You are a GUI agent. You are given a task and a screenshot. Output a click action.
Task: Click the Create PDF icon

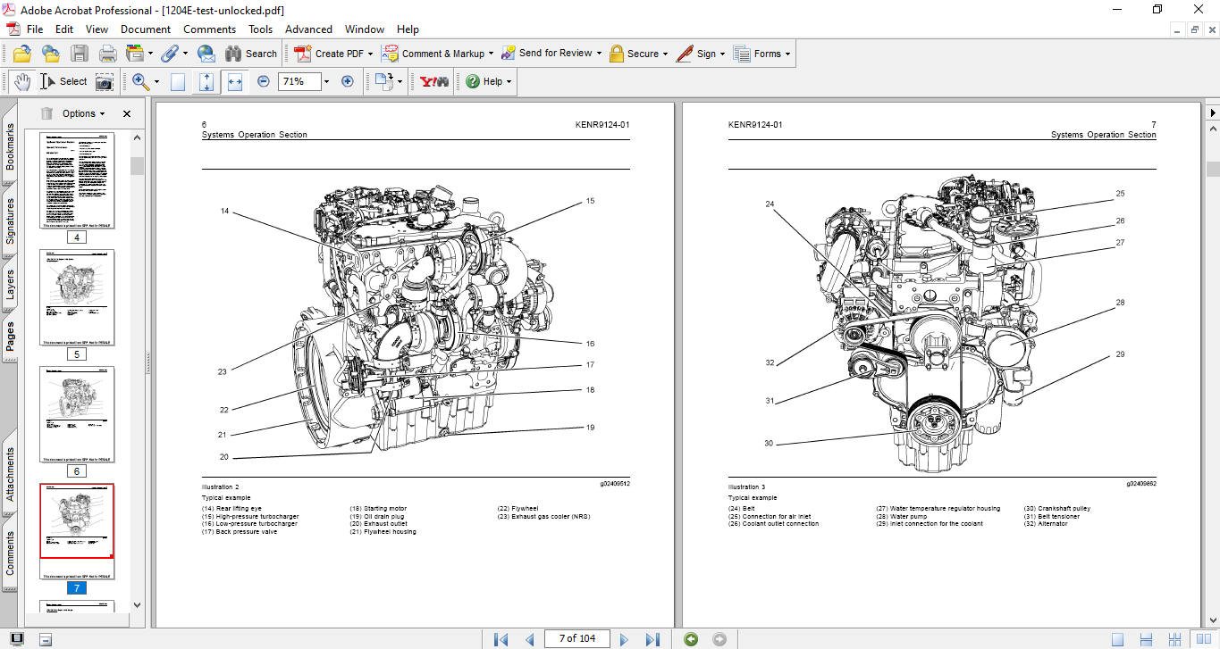click(x=304, y=53)
